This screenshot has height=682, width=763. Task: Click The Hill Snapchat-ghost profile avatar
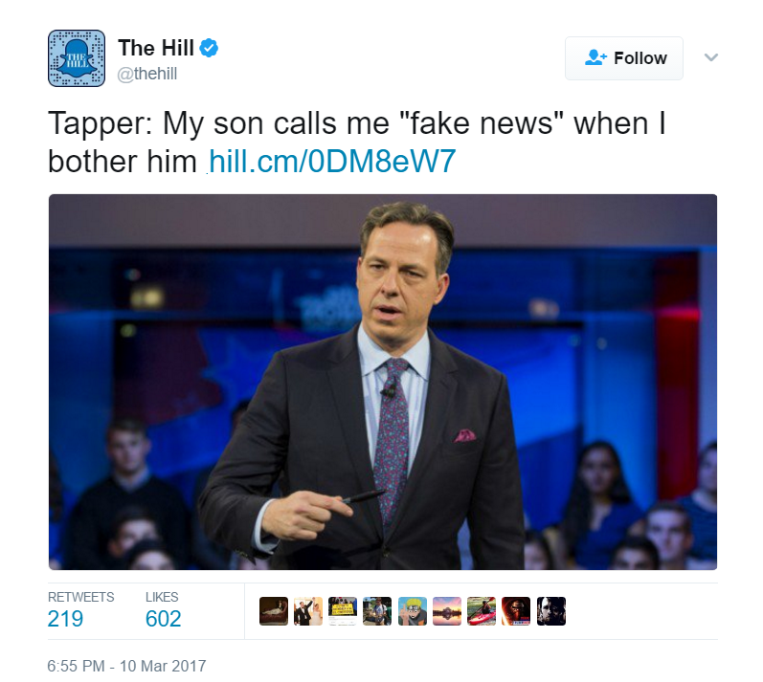77,58
